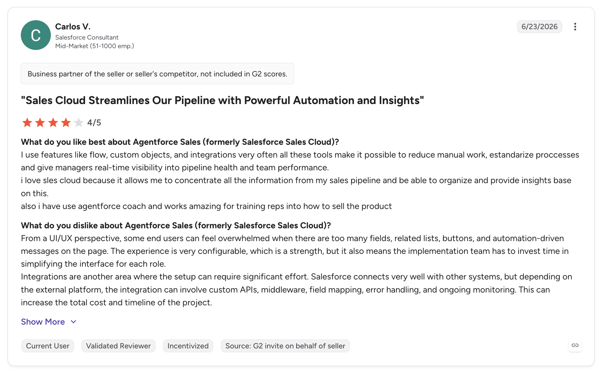Screen dimensions: 600x371
Task: Open the three-dot options menu
Action: (575, 27)
